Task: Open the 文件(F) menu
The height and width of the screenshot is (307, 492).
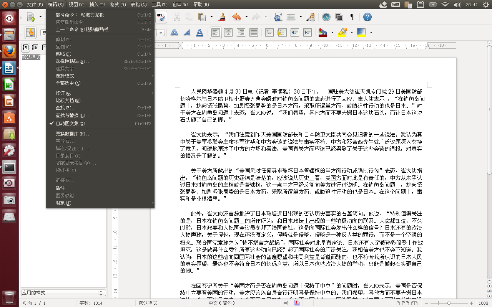Action: 35,5
